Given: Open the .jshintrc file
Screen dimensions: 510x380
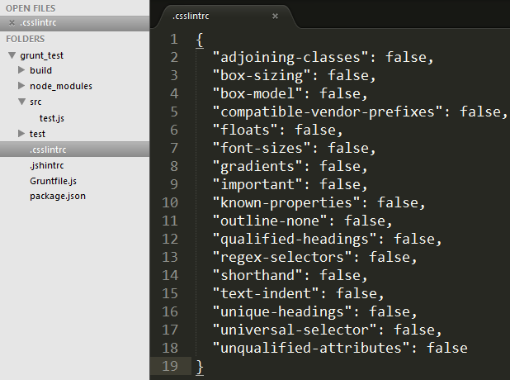Looking at the screenshot, I should point(46,164).
